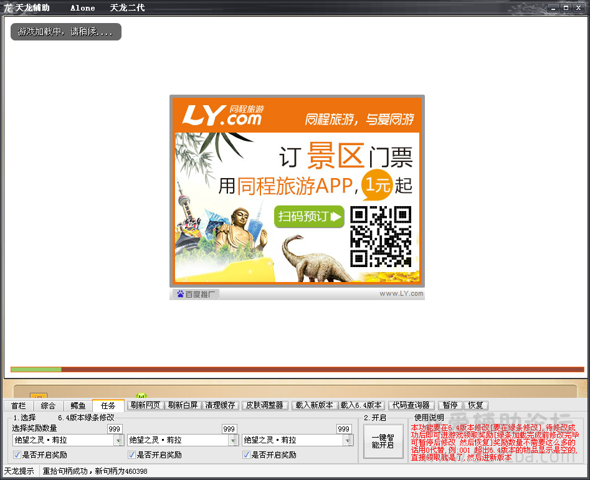
Task: Click the 重拾句柄成功 status bar message
Action: click(95, 471)
